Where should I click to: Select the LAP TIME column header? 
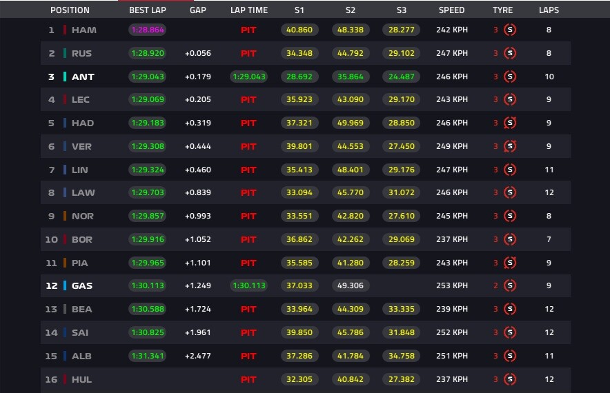click(x=249, y=10)
